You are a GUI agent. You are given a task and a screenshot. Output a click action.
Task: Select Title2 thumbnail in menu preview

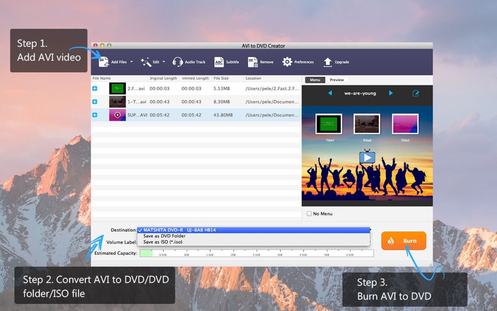click(367, 124)
